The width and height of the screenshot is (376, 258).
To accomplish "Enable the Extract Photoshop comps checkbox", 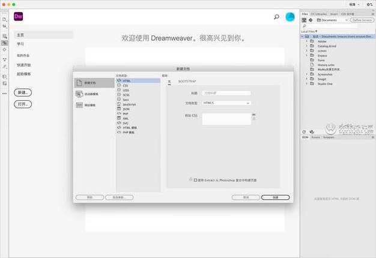I will point(195,179).
